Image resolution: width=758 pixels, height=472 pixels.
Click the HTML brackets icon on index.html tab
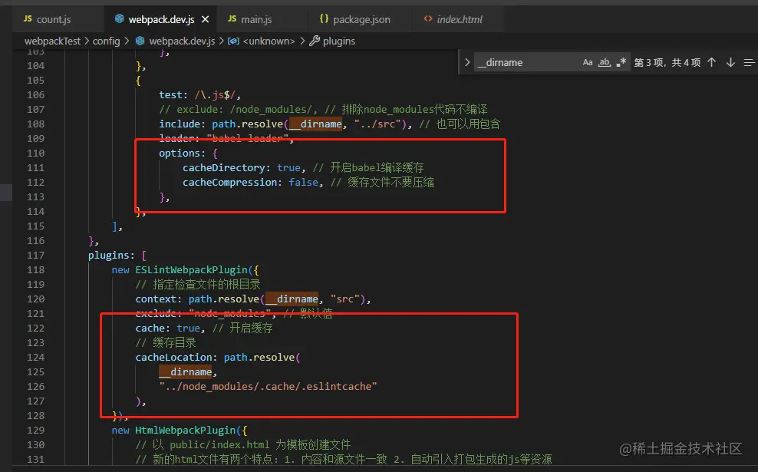tap(428, 18)
